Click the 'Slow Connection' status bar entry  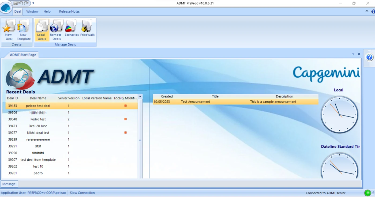(x=82, y=193)
